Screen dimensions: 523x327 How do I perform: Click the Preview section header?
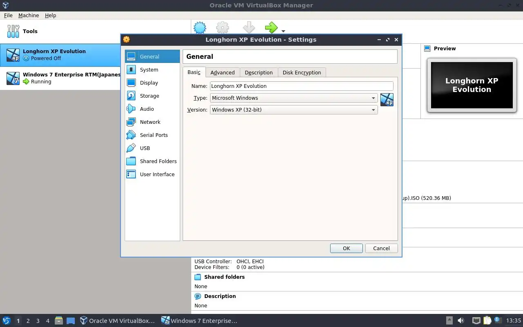[x=445, y=48]
